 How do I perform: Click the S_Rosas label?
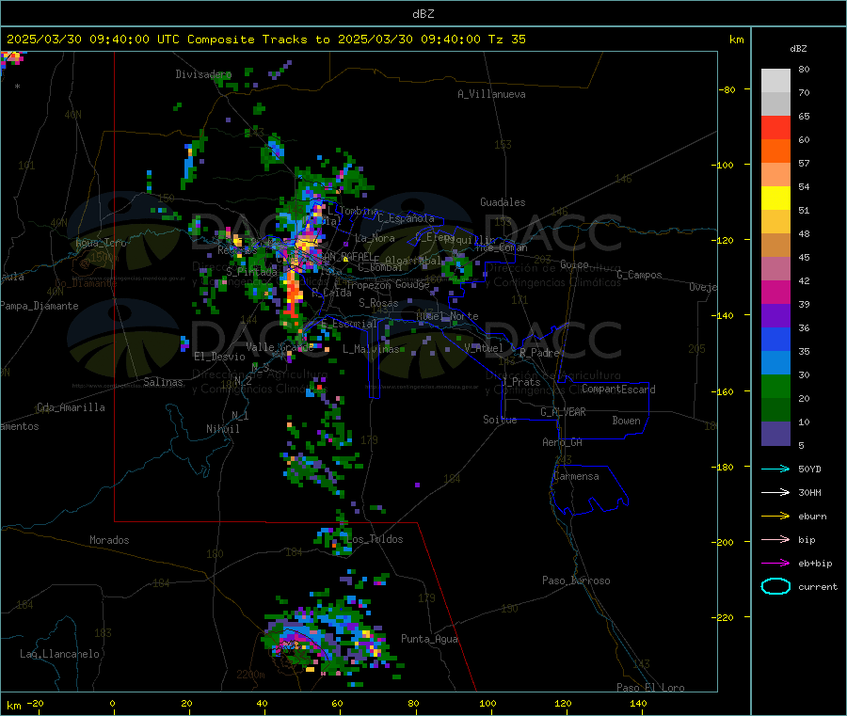coord(378,303)
